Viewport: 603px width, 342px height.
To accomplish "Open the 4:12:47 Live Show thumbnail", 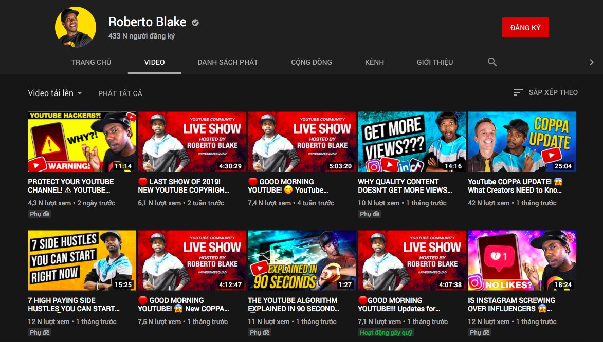I will 192,260.
